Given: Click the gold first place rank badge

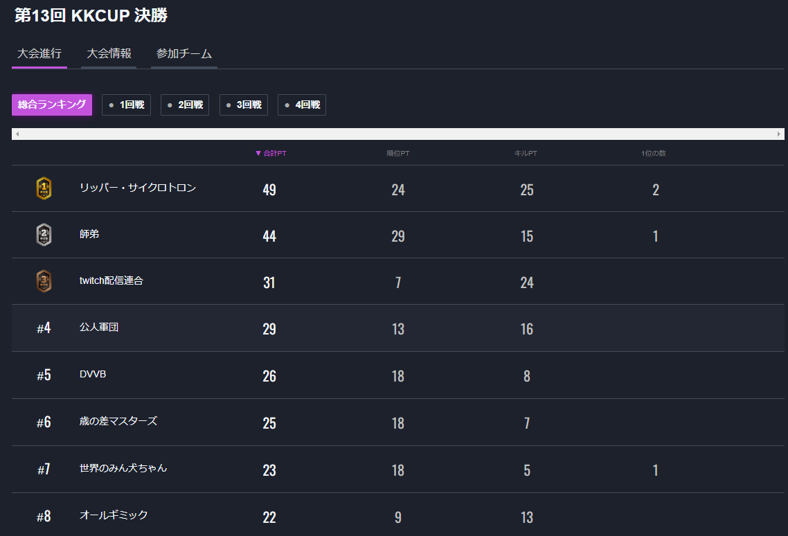Looking at the screenshot, I should tap(44, 188).
